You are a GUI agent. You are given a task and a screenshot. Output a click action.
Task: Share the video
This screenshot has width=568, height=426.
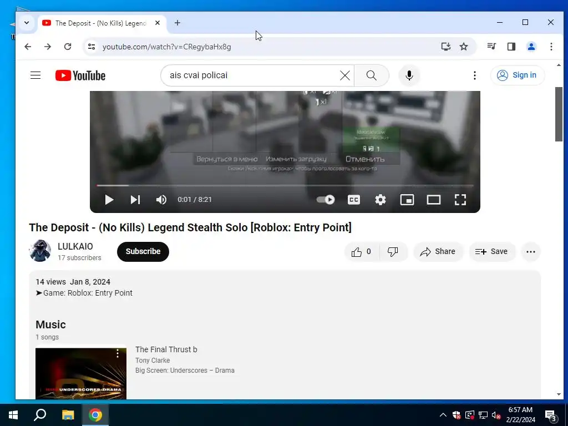pyautogui.click(x=438, y=251)
